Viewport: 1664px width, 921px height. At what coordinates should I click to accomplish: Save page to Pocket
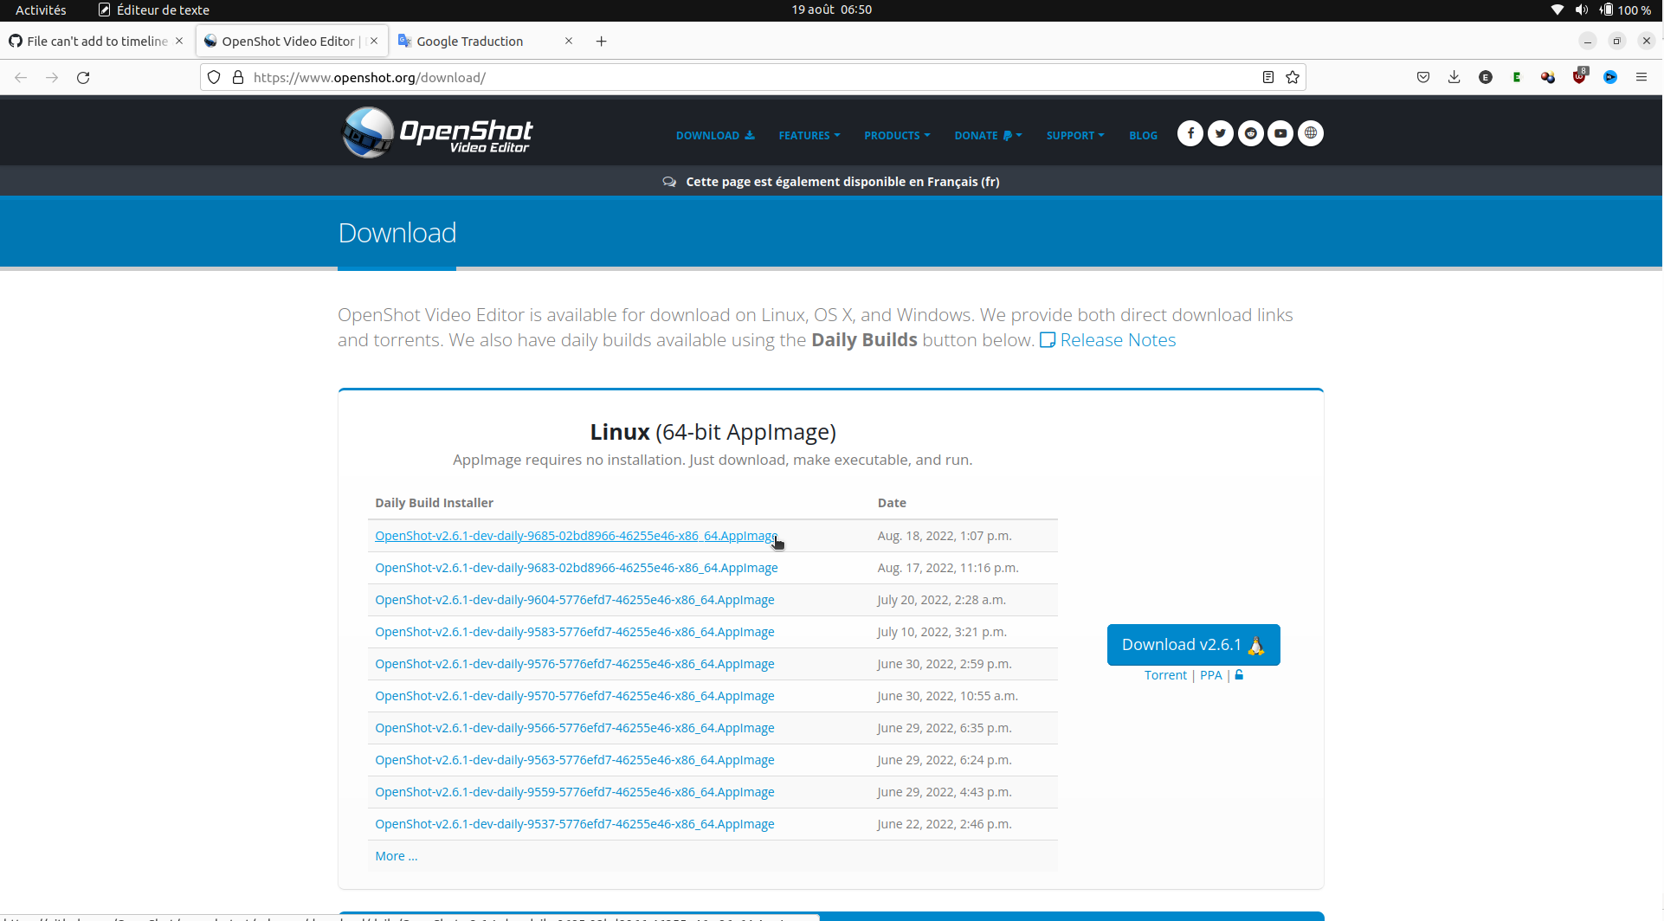[1423, 77]
